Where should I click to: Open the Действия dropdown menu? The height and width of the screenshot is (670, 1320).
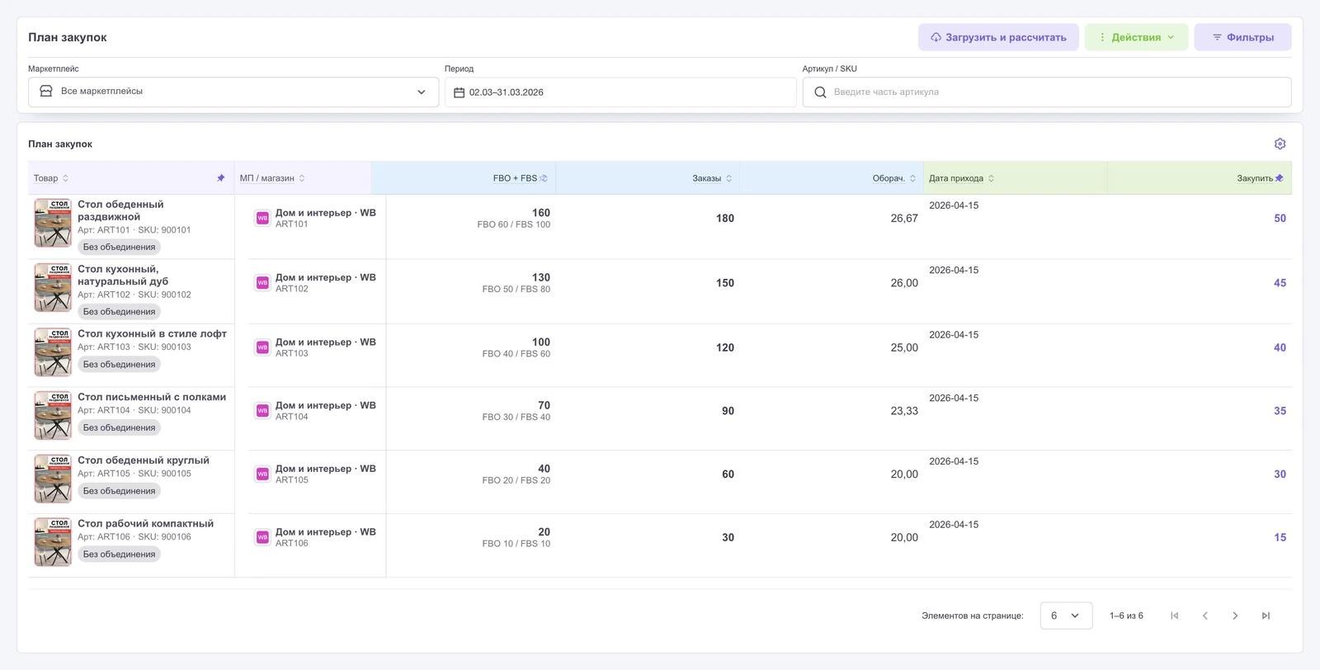(x=1136, y=37)
